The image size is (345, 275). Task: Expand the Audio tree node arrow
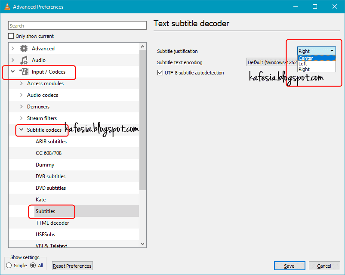[x=13, y=60]
